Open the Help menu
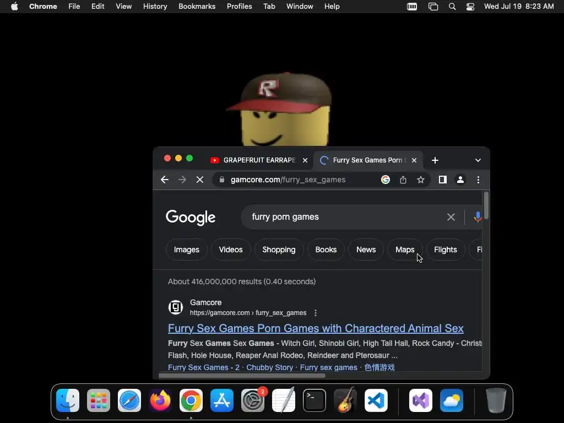Screen dimensions: 564x423 coord(332,7)
